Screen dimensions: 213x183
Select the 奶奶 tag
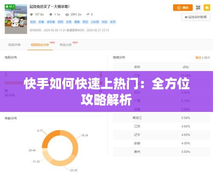[60, 22]
